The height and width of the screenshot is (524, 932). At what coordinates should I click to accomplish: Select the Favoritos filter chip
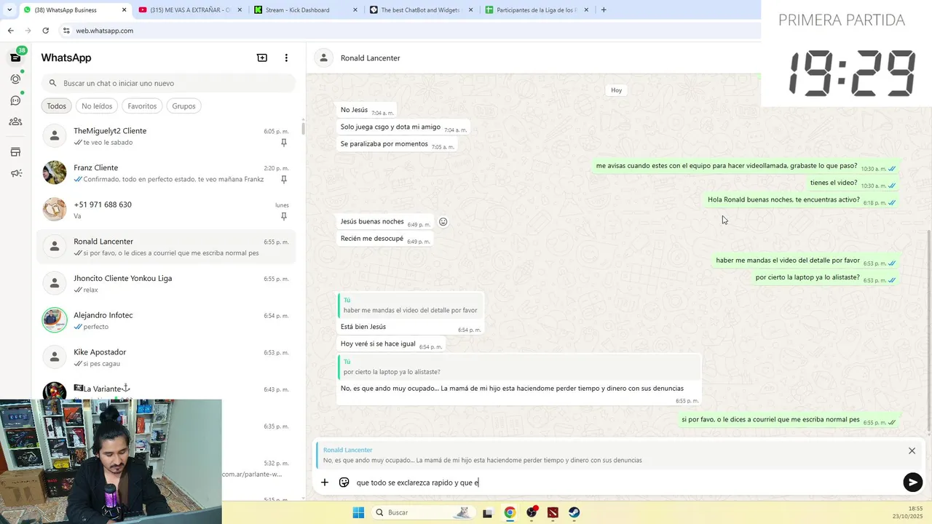coord(142,106)
